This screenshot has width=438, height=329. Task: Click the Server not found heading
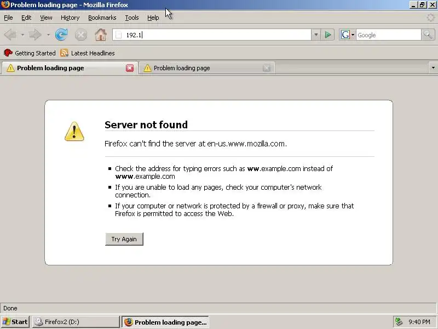pyautogui.click(x=146, y=125)
